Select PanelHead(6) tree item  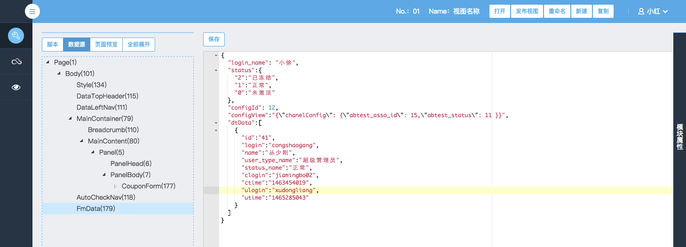[x=131, y=164]
